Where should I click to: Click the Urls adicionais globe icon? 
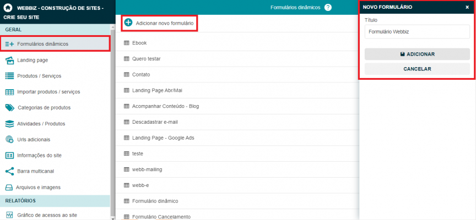pyautogui.click(x=9, y=140)
